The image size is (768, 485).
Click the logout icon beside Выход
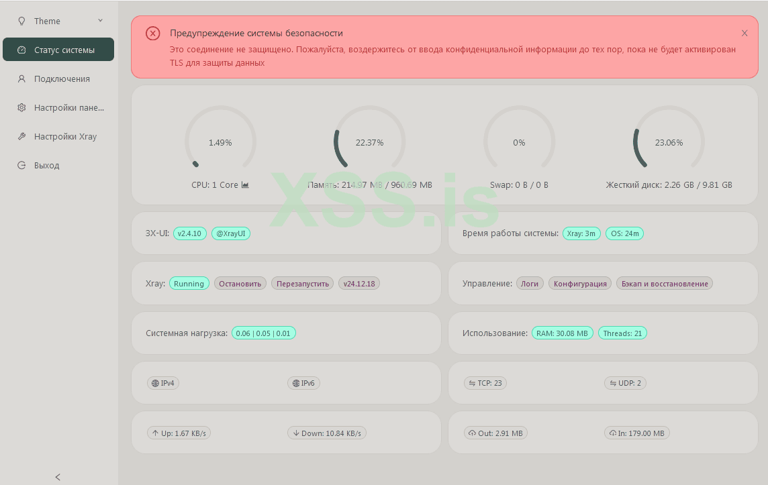(21, 166)
